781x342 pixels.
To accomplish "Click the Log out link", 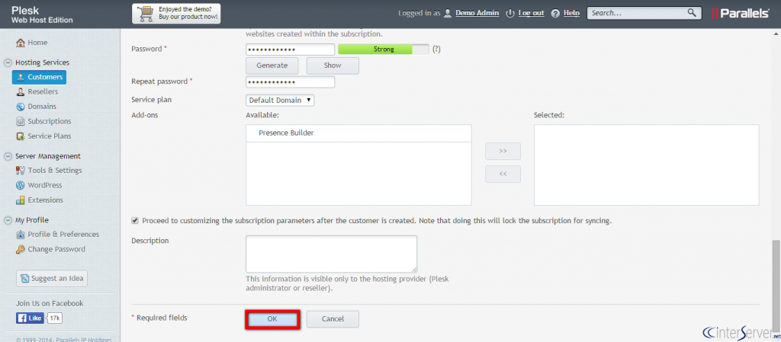I will click(531, 14).
